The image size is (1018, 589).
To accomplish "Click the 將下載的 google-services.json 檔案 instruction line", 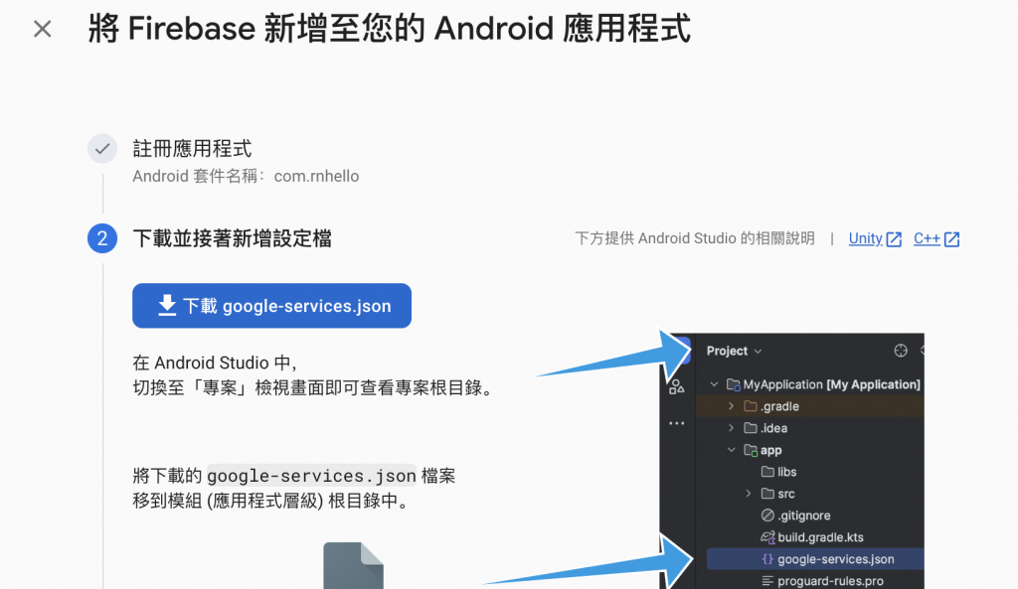I will pyautogui.click(x=294, y=476).
